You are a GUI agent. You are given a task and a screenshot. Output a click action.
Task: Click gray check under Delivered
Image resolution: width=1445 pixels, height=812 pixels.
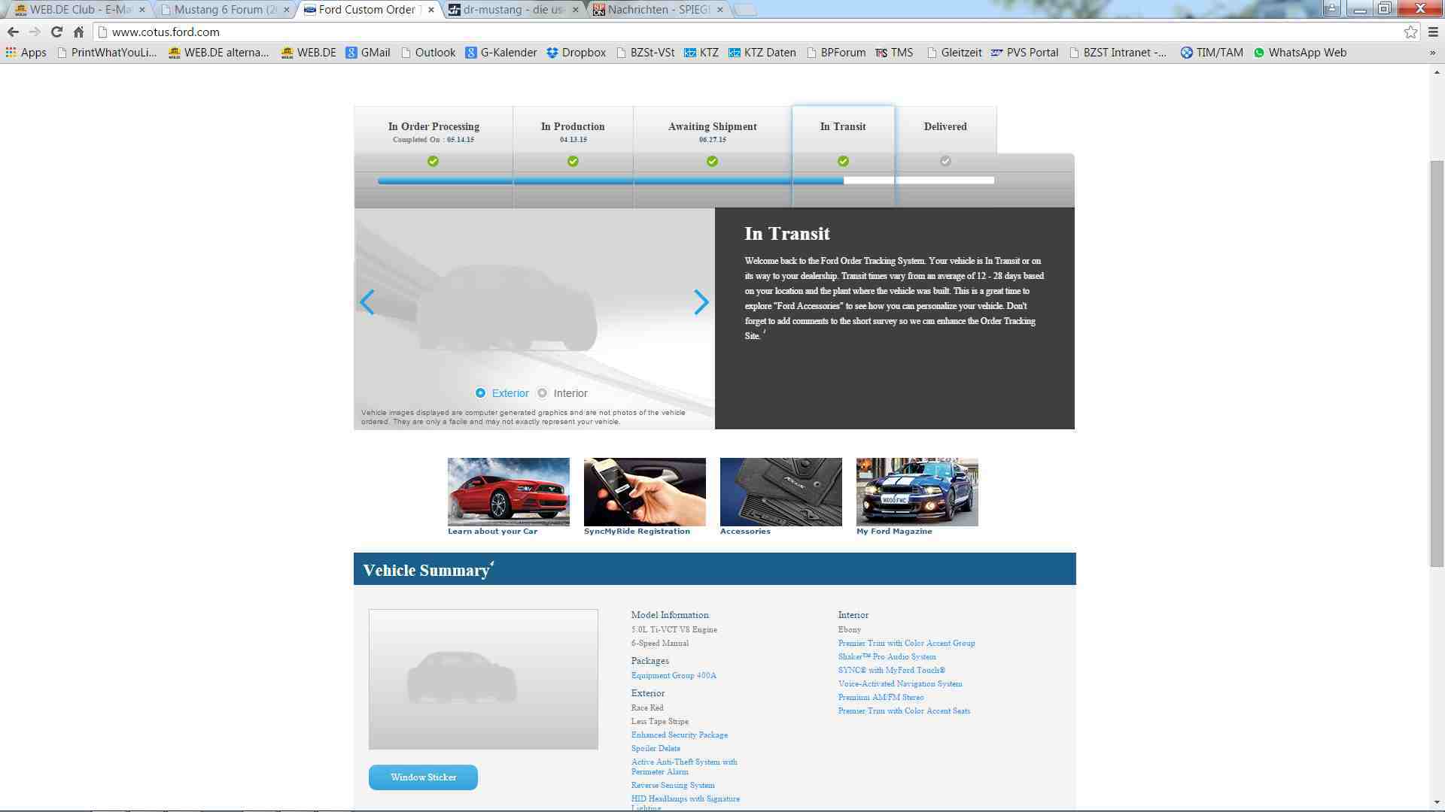pos(945,161)
